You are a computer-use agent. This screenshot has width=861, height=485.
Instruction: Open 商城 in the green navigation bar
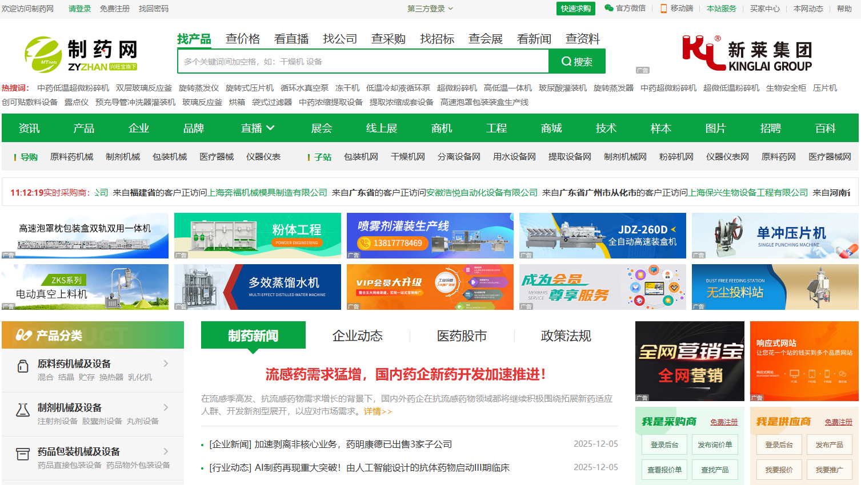(x=551, y=128)
